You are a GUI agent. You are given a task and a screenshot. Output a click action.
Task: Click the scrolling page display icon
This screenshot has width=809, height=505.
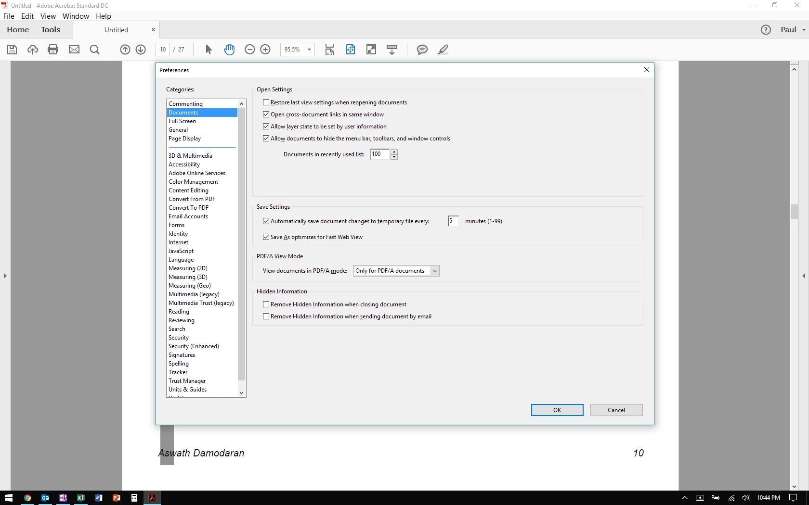click(330, 50)
